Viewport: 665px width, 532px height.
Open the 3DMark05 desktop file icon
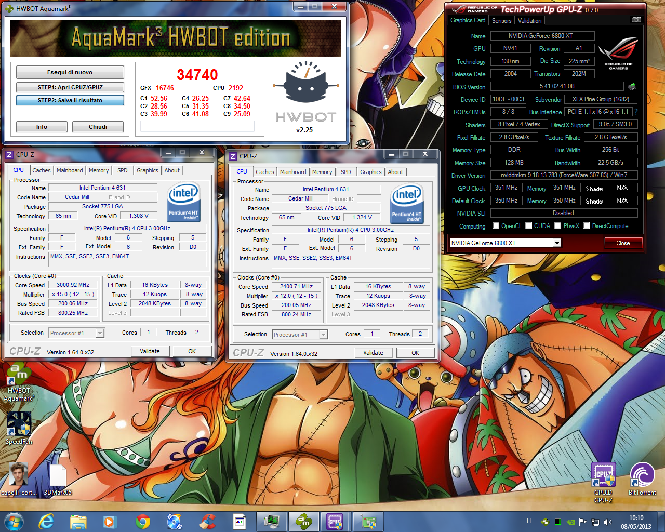click(58, 478)
